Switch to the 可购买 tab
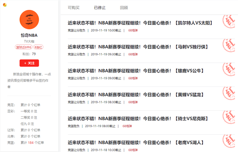This screenshot has width=238, height=152. [x=74, y=8]
